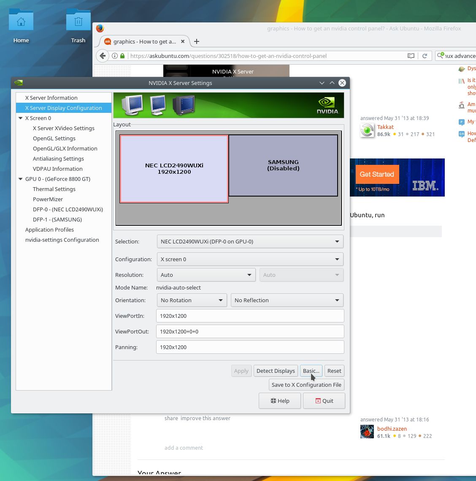The height and width of the screenshot is (481, 476).
Task: Click the Basic... button
Action: (311, 371)
